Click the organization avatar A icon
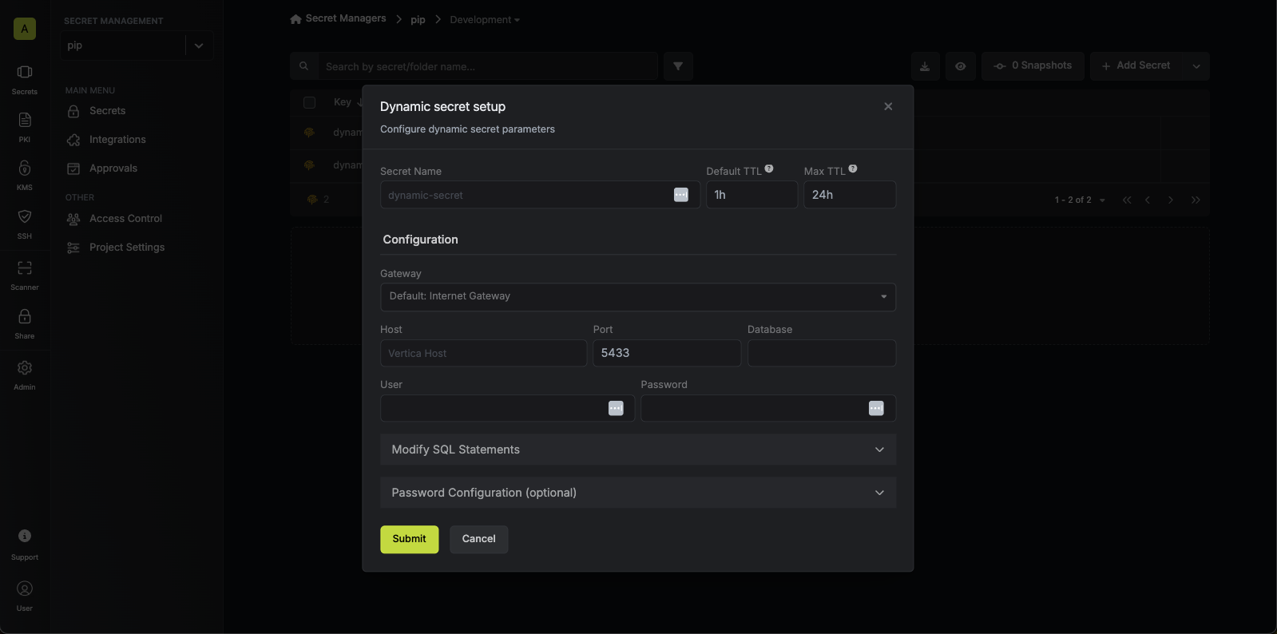Image resolution: width=1277 pixels, height=634 pixels. pyautogui.click(x=25, y=29)
